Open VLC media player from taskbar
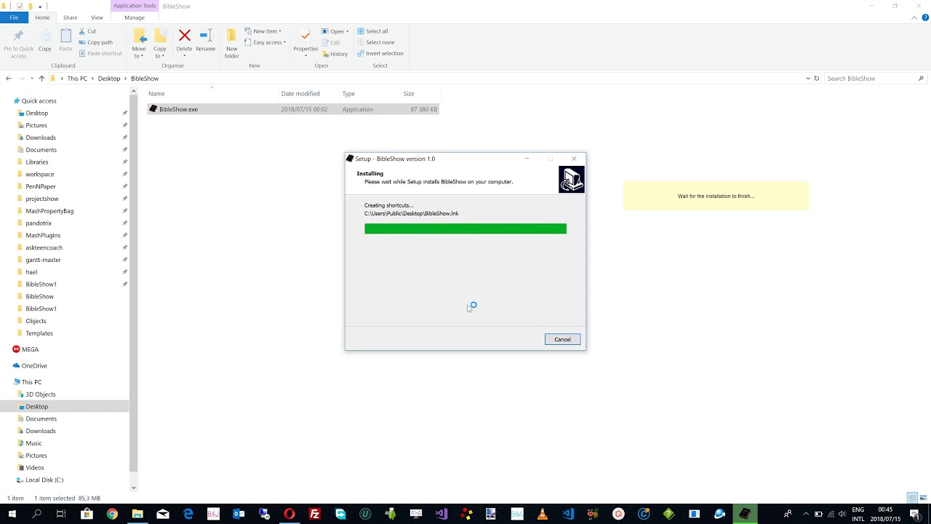This screenshot has height=524, width=931. click(x=542, y=514)
